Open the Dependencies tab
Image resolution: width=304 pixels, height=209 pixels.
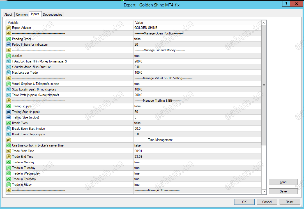coord(52,15)
